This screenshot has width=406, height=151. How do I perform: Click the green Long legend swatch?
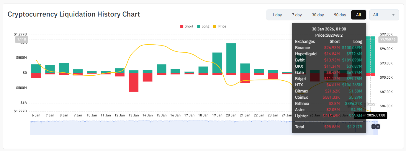click(x=198, y=27)
